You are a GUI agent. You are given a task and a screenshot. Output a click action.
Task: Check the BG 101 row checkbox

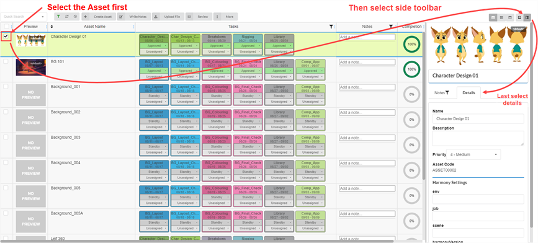(x=6, y=61)
